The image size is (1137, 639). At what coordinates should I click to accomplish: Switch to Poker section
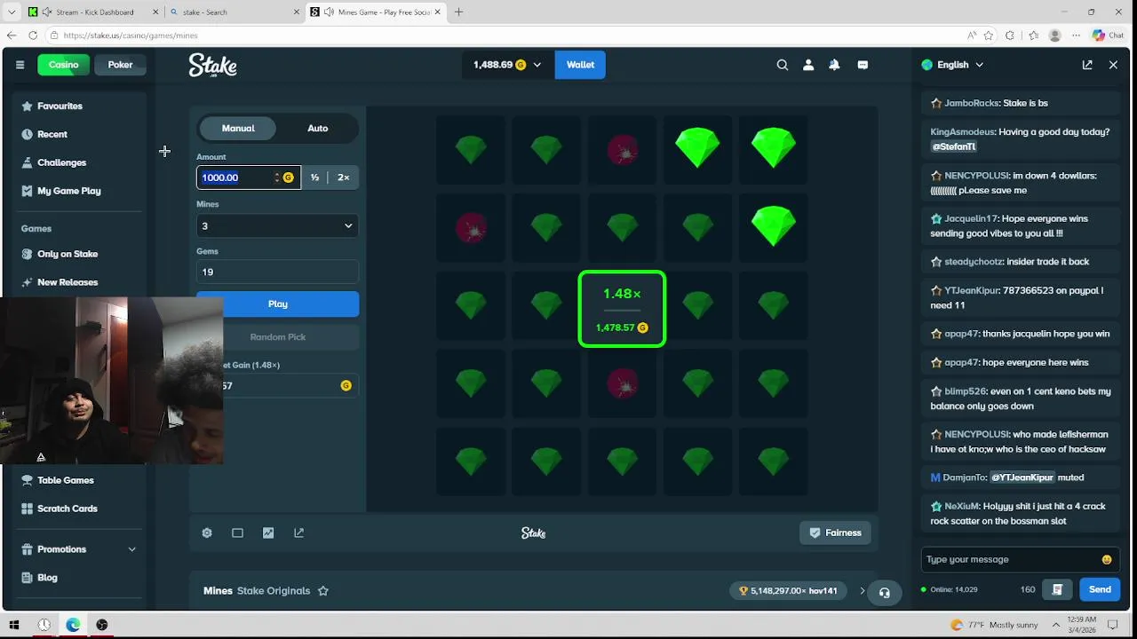120,65
